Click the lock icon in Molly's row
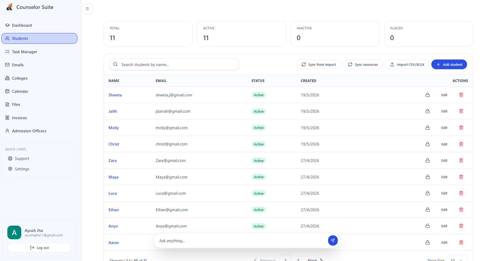This screenshot has width=493, height=261. click(x=427, y=128)
